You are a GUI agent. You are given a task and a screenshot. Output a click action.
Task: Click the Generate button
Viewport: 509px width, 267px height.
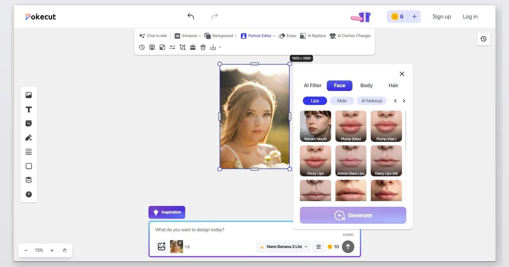353,215
